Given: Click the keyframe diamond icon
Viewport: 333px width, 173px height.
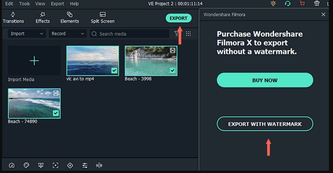Looking at the screenshot, I should (x=70, y=165).
